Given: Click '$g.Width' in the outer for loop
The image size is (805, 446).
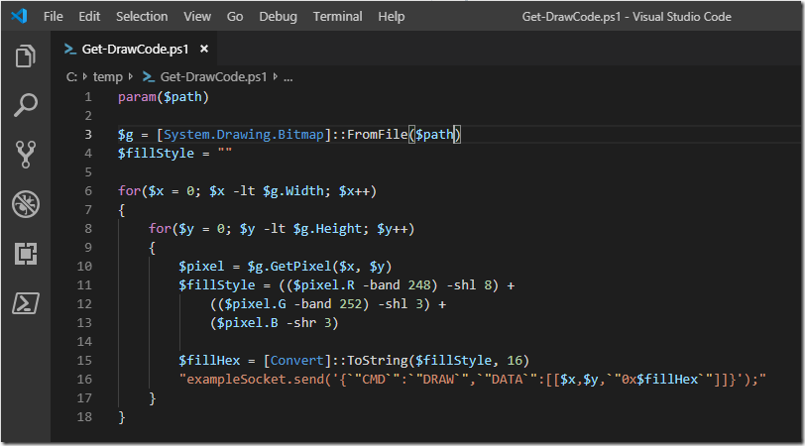Looking at the screenshot, I should click(x=293, y=191).
